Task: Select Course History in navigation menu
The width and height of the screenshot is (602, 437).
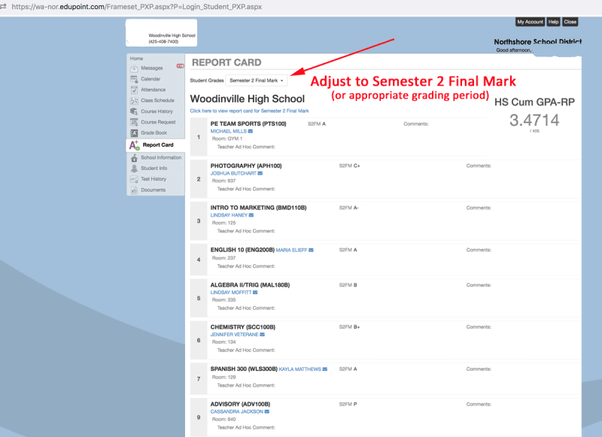Action: (157, 111)
